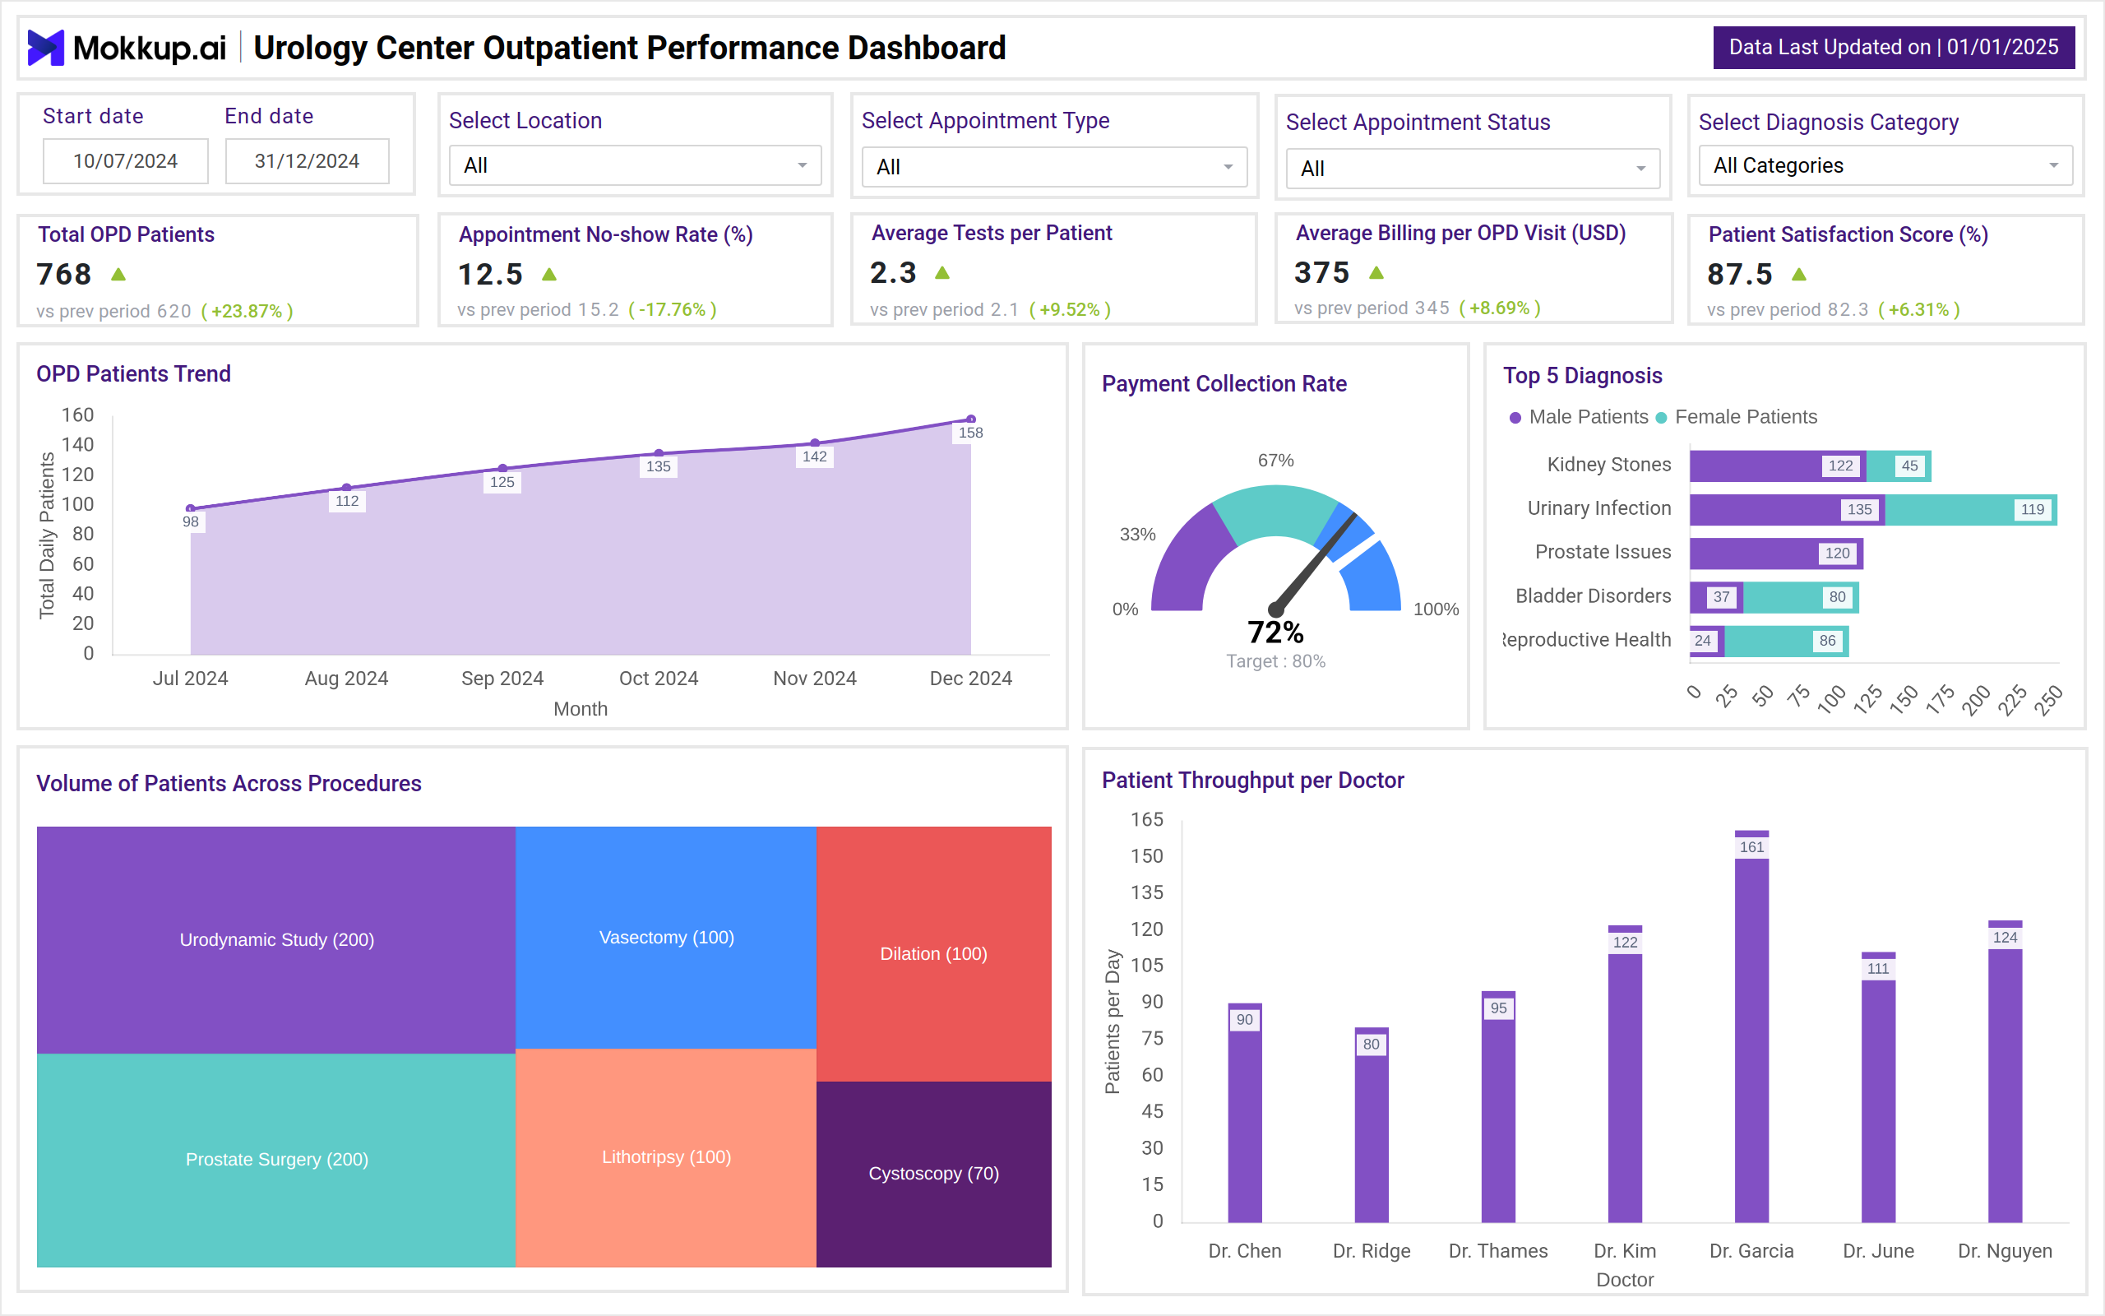Click the Sep 2024 data point 125
The height and width of the screenshot is (1316, 2105).
click(x=502, y=468)
